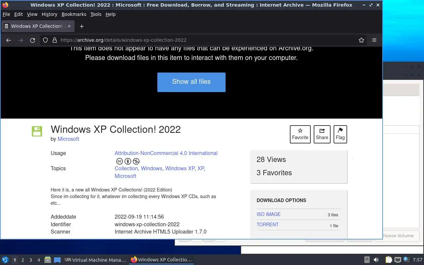Reload the archive.org page
Image resolution: width=424 pixels, height=265 pixels.
[32, 40]
